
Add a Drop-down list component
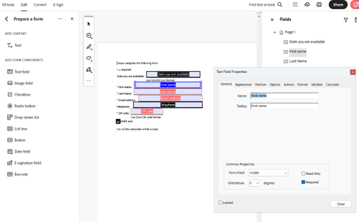(x=23, y=118)
